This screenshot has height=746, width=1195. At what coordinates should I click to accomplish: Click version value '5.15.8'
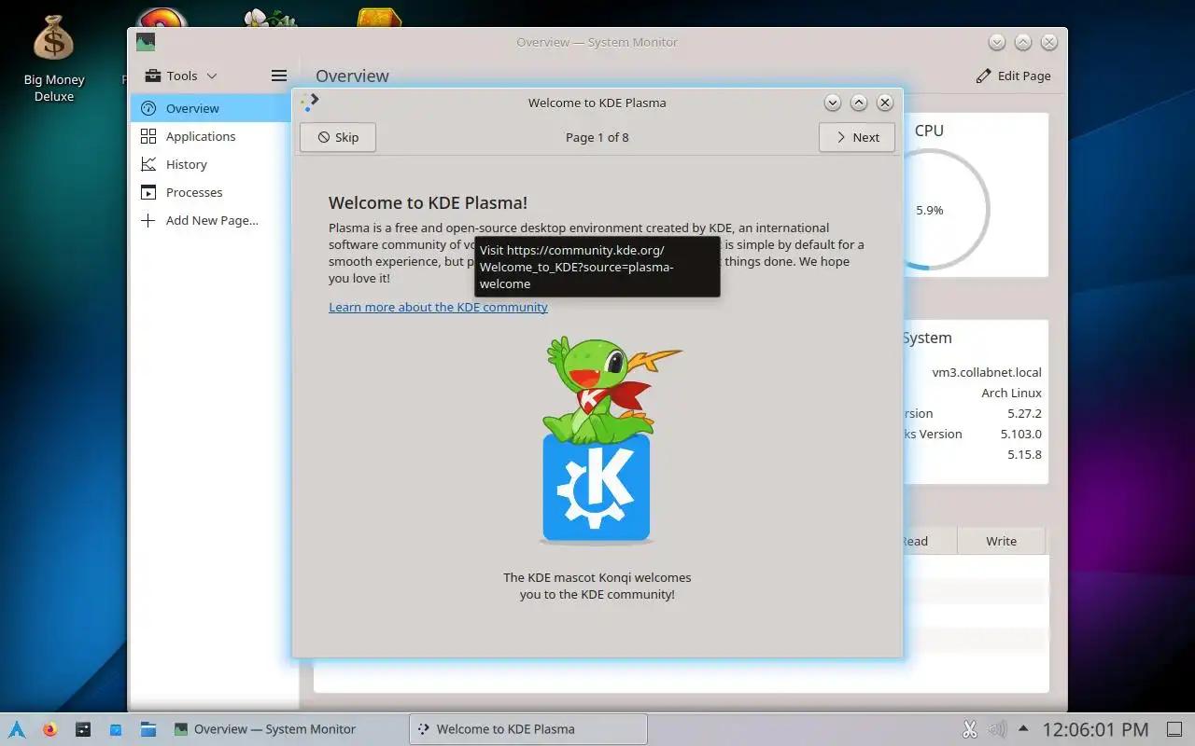pos(1024,454)
